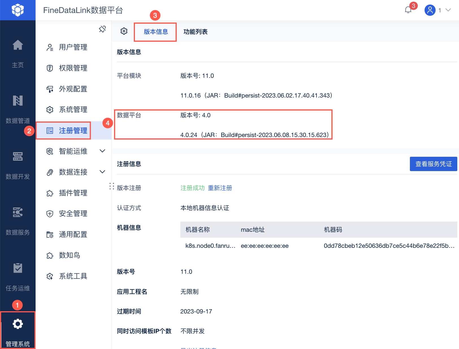This screenshot has height=349, width=459.
Task: Click the 机器名称 column header
Action: pyautogui.click(x=198, y=230)
